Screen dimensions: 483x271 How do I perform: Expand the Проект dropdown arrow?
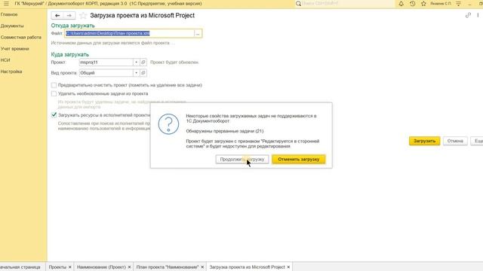point(136,62)
